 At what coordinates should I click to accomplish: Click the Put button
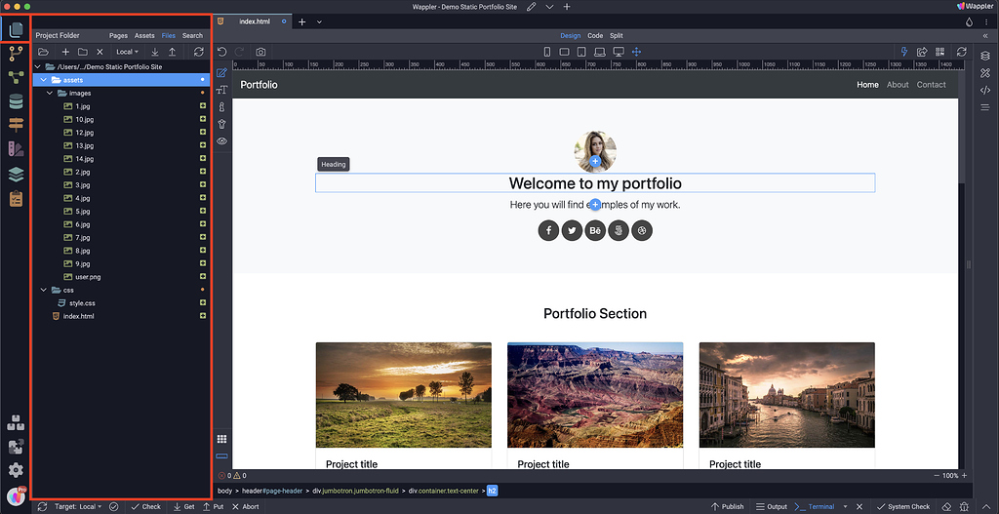pyautogui.click(x=214, y=507)
